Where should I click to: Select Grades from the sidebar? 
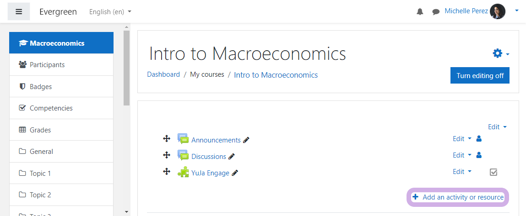coord(61,130)
